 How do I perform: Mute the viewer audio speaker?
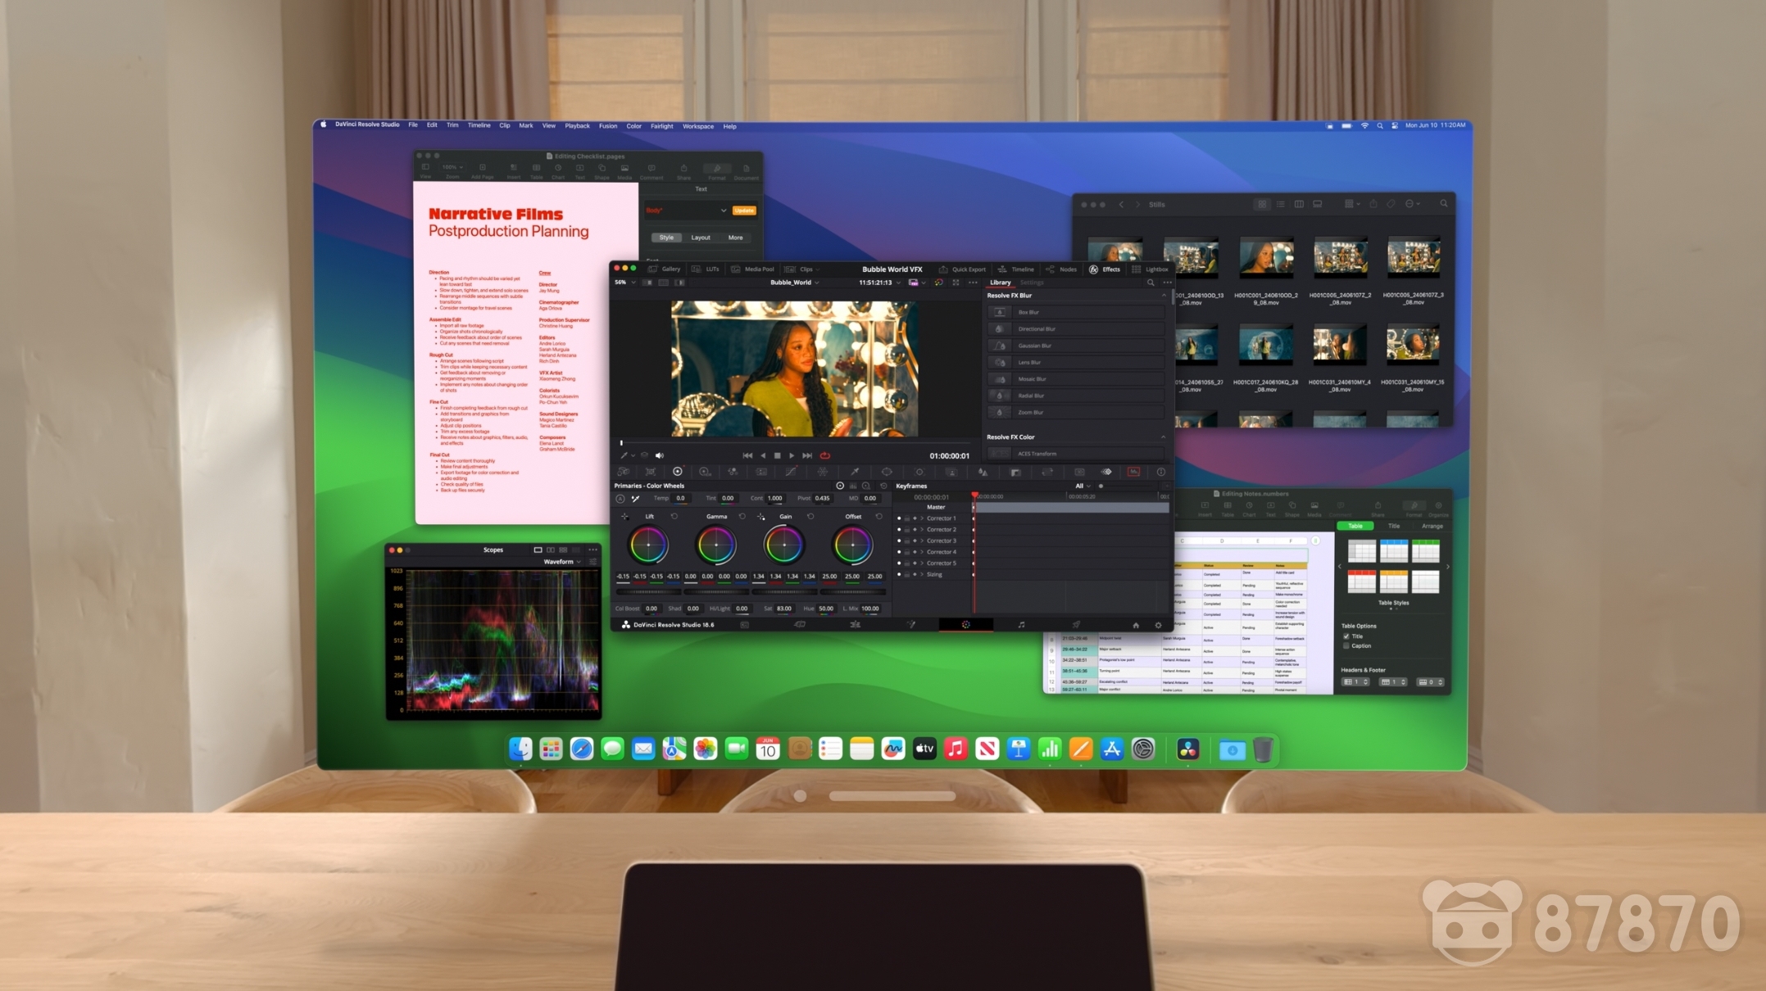(660, 455)
